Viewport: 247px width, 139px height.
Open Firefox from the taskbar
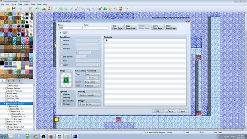point(51,136)
